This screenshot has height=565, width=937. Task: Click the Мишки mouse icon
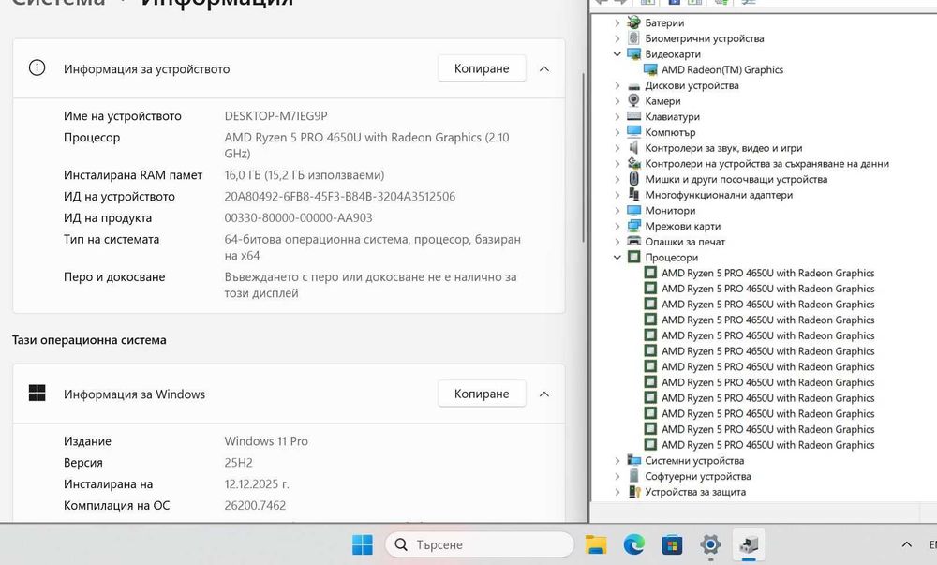pos(633,179)
